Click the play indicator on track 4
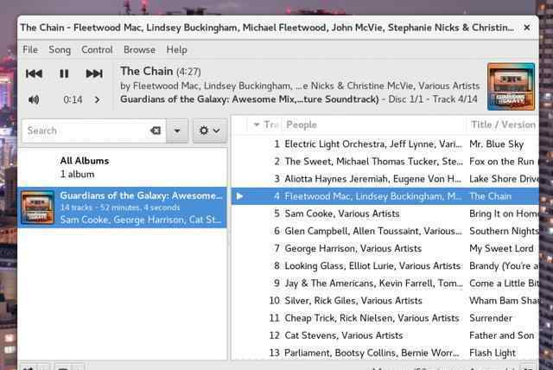This screenshot has height=370, width=553. click(x=240, y=196)
